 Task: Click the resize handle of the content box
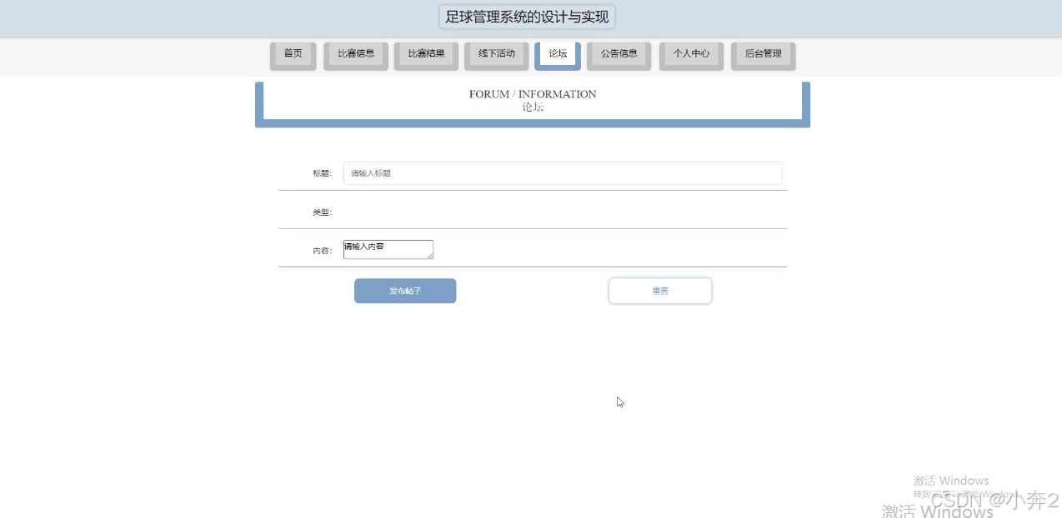coord(430,257)
